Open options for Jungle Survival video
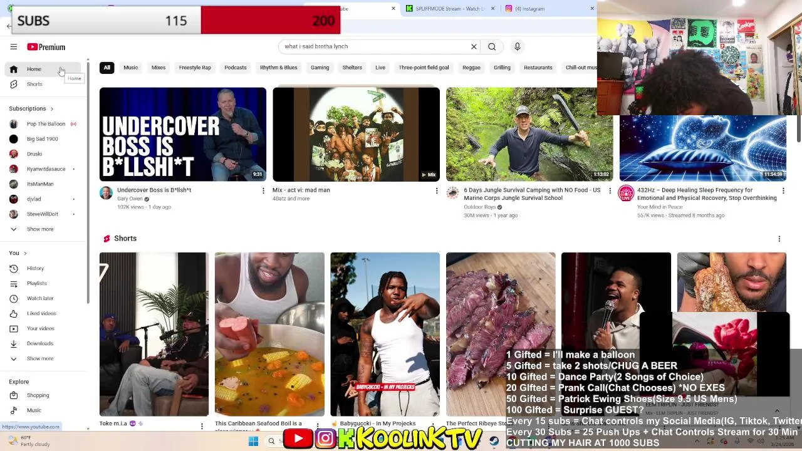The image size is (802, 451). [x=610, y=190]
